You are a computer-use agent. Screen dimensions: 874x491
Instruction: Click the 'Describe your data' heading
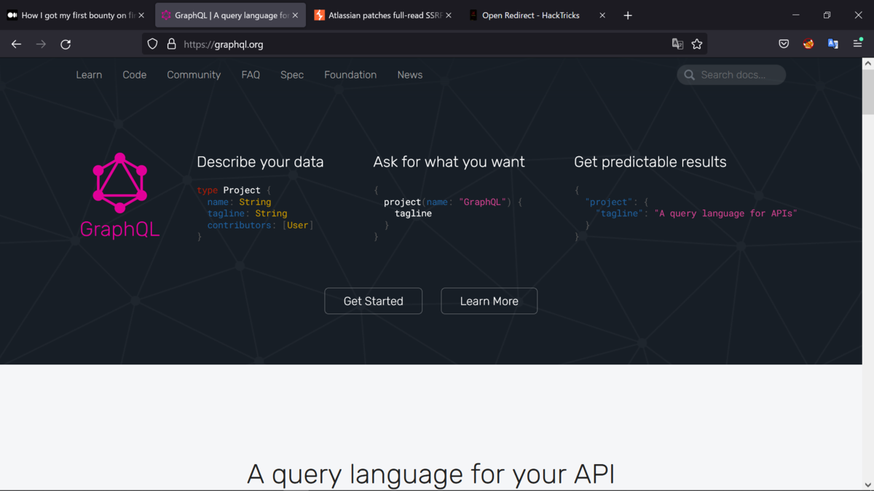tap(260, 162)
